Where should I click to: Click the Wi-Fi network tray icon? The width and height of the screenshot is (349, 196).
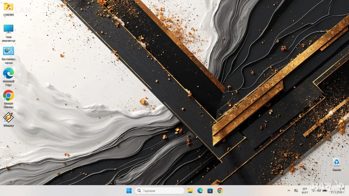point(313,191)
